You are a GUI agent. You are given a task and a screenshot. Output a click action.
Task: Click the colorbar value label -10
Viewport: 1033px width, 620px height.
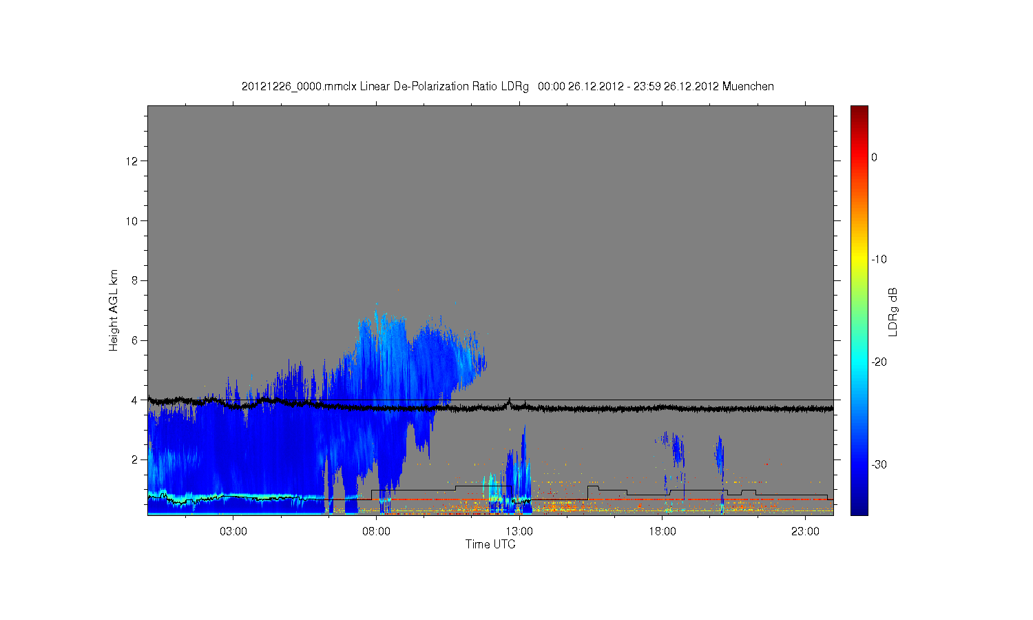coord(879,260)
